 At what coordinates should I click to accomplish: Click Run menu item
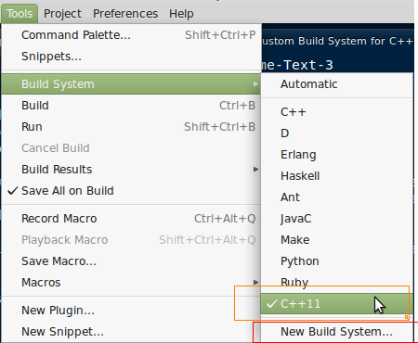coord(131,127)
